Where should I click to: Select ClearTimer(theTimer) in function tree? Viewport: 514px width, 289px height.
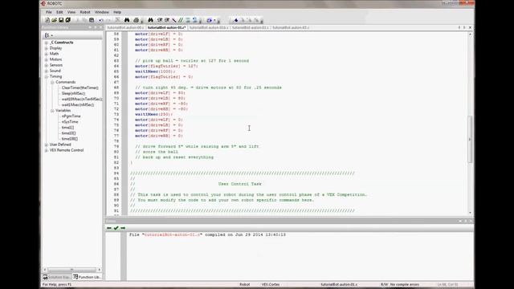[80, 88]
